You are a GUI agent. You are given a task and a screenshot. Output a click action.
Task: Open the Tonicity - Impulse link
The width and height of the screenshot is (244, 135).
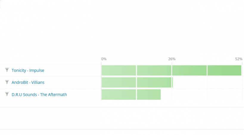(28, 70)
